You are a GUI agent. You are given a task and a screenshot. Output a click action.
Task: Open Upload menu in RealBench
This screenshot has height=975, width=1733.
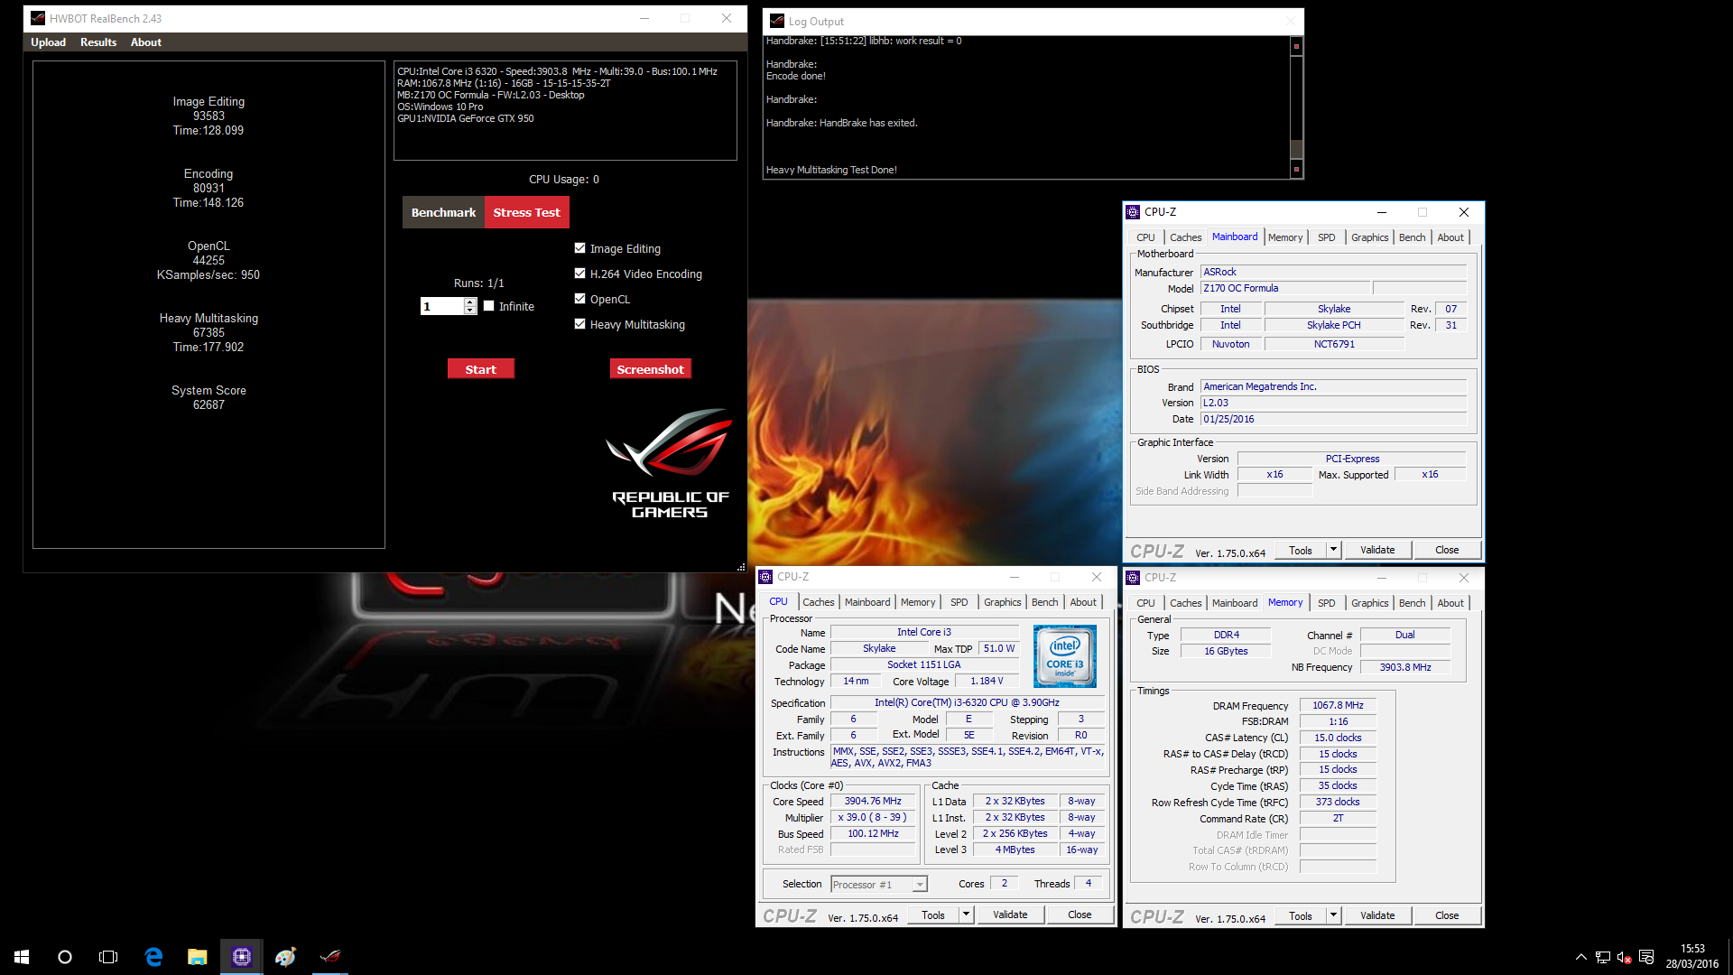[x=48, y=42]
